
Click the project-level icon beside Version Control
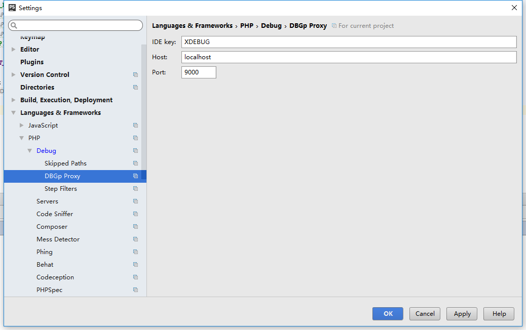[135, 75]
